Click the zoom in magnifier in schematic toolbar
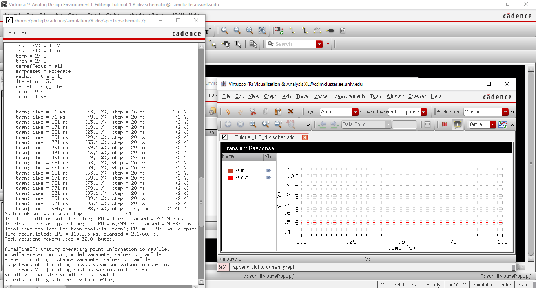This screenshot has height=288, width=536. point(224,31)
